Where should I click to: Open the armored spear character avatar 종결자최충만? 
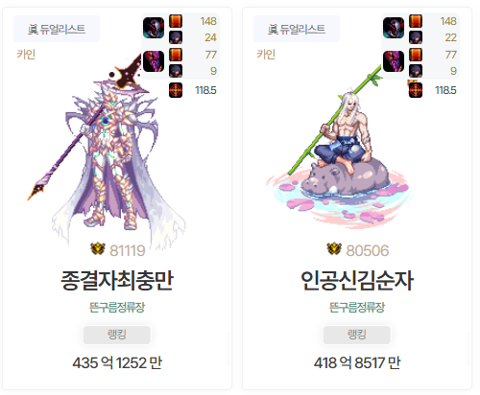tap(108, 151)
